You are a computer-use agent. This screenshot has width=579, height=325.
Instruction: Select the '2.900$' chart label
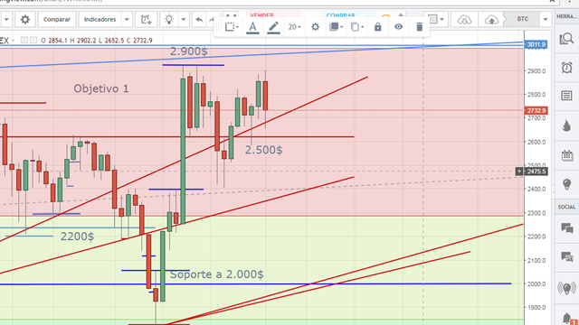pyautogui.click(x=189, y=51)
